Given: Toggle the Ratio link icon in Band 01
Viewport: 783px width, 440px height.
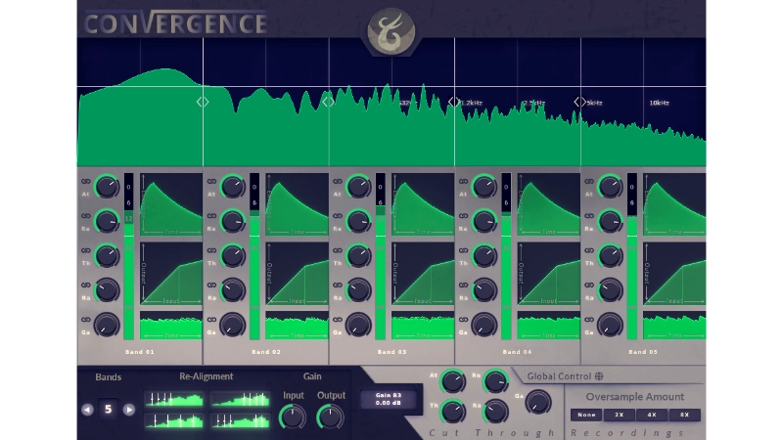Looking at the screenshot, I should 86,285.
